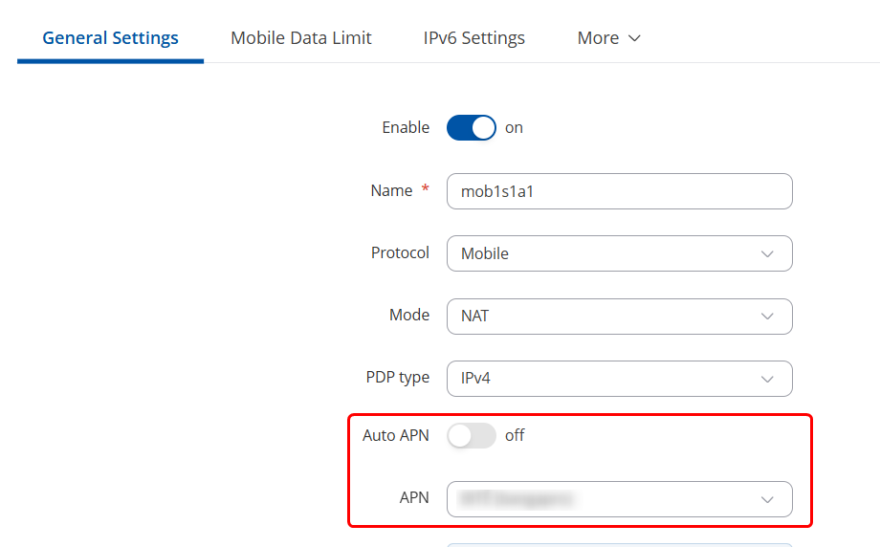Open the Mode dropdown showing NAT

coord(619,316)
